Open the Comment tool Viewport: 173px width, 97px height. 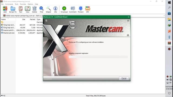pos(73,9)
